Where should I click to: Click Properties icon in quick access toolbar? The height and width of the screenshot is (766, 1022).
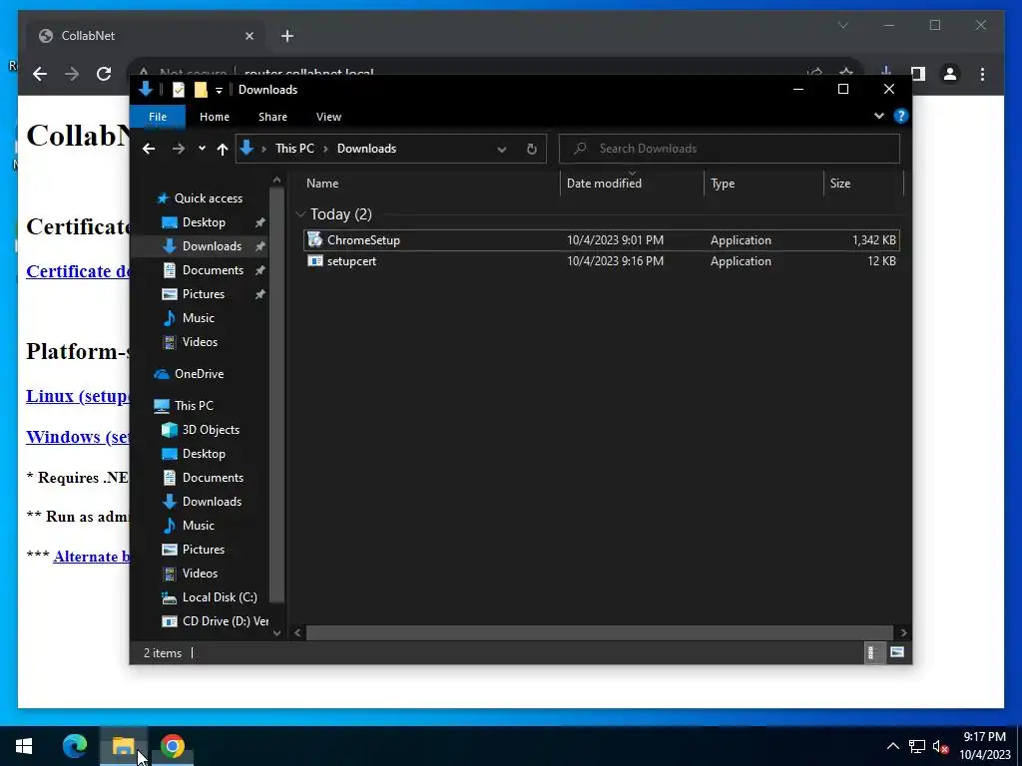click(x=178, y=90)
